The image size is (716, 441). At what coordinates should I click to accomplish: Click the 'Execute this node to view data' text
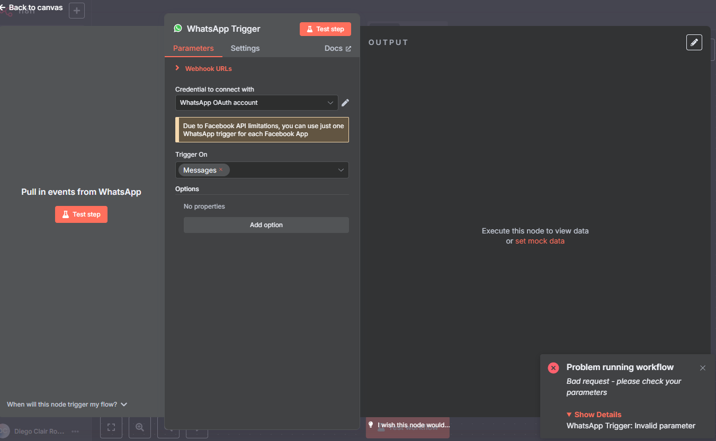click(535, 231)
